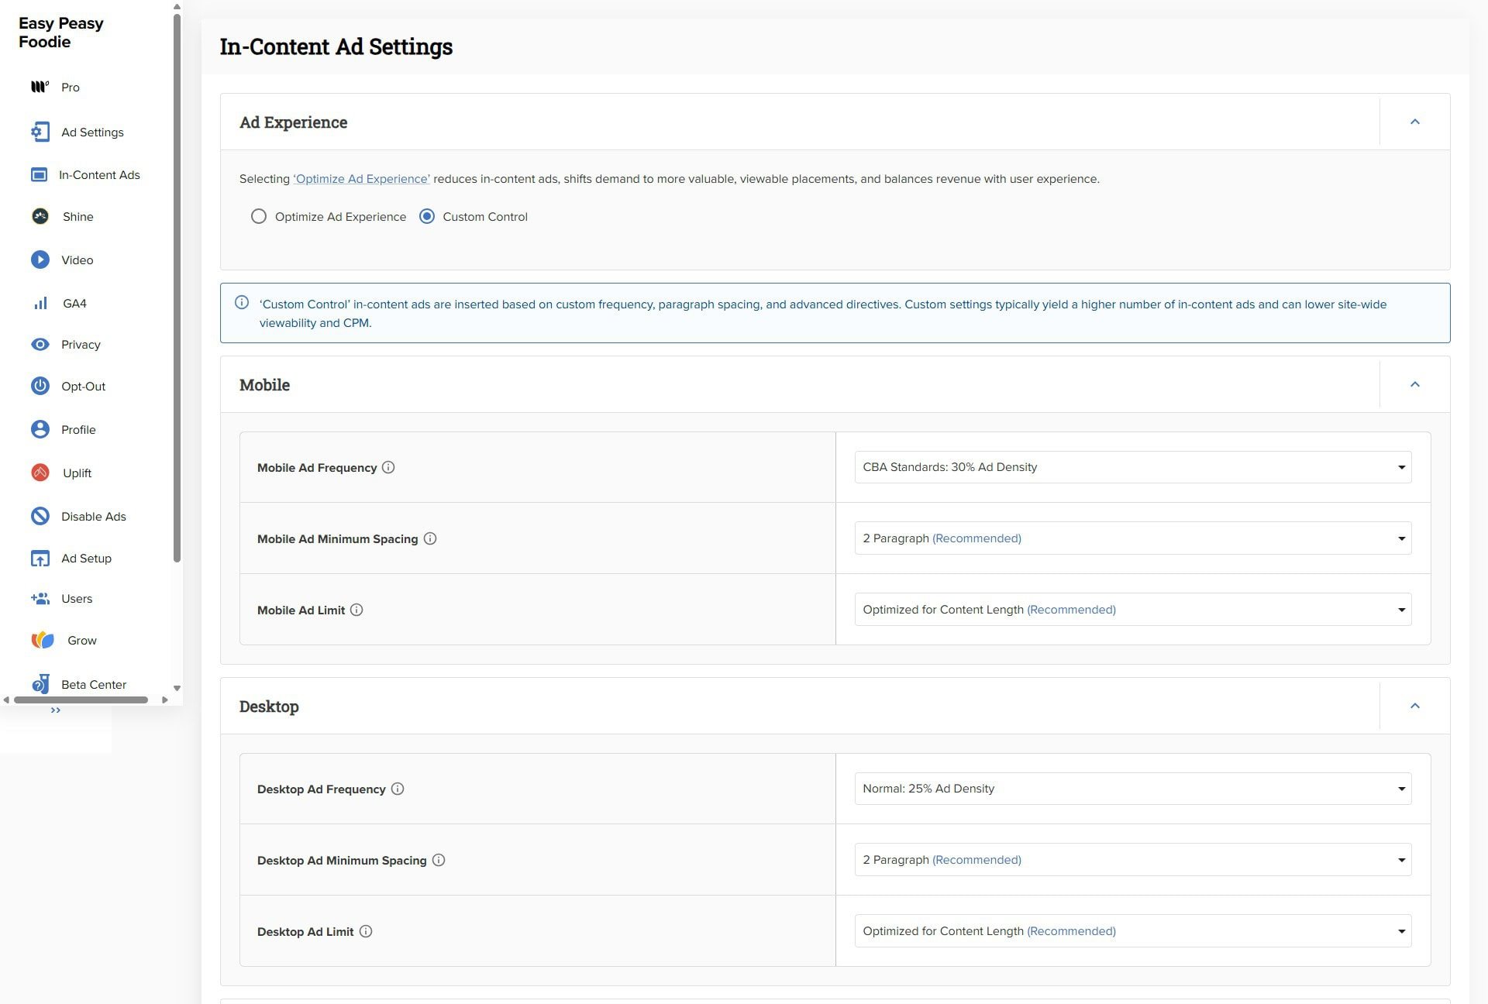The image size is (1488, 1004).
Task: Click the Beta Center sidebar icon
Action: click(40, 684)
